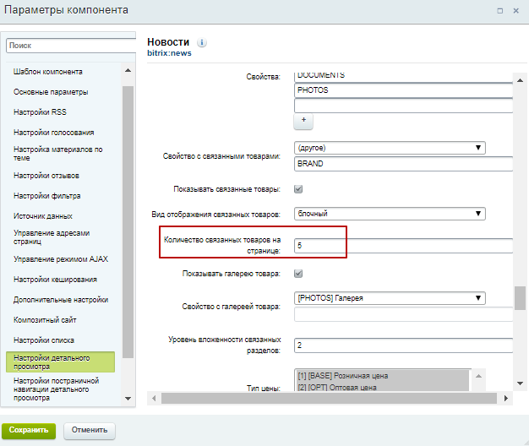Image resolution: width=529 pixels, height=446 pixels.
Task: Click the info icon next to Новости
Action: coord(202,42)
